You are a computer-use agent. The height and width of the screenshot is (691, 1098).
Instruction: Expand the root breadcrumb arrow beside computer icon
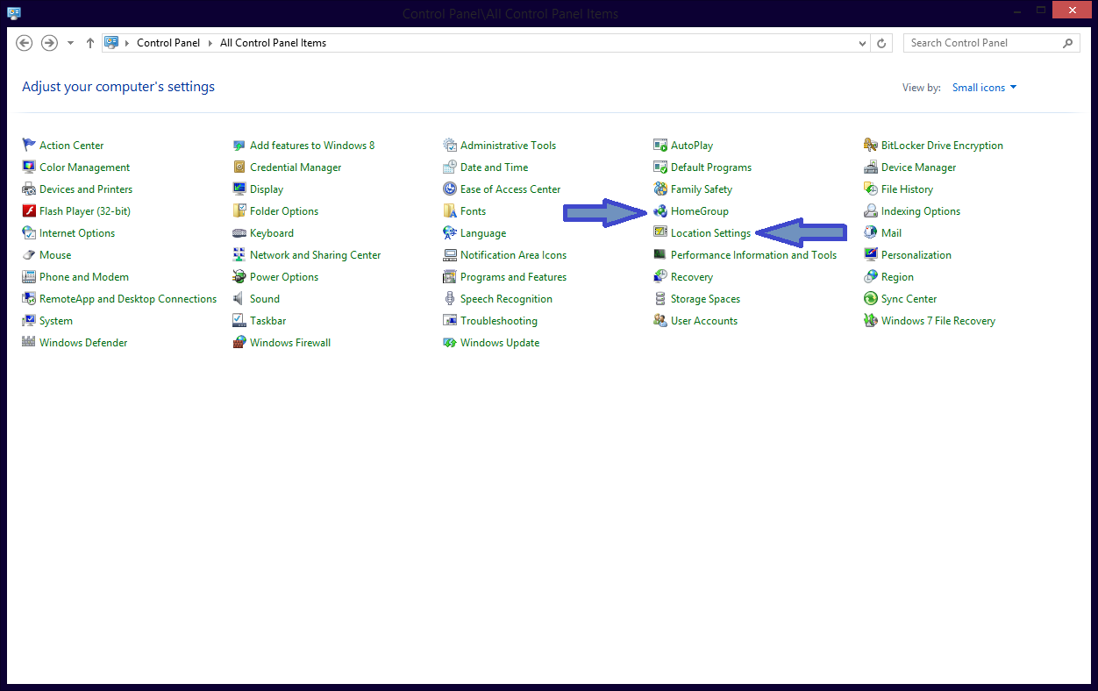128,43
